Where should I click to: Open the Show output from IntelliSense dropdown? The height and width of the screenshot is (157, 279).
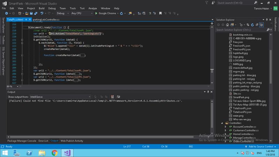tap(60, 97)
